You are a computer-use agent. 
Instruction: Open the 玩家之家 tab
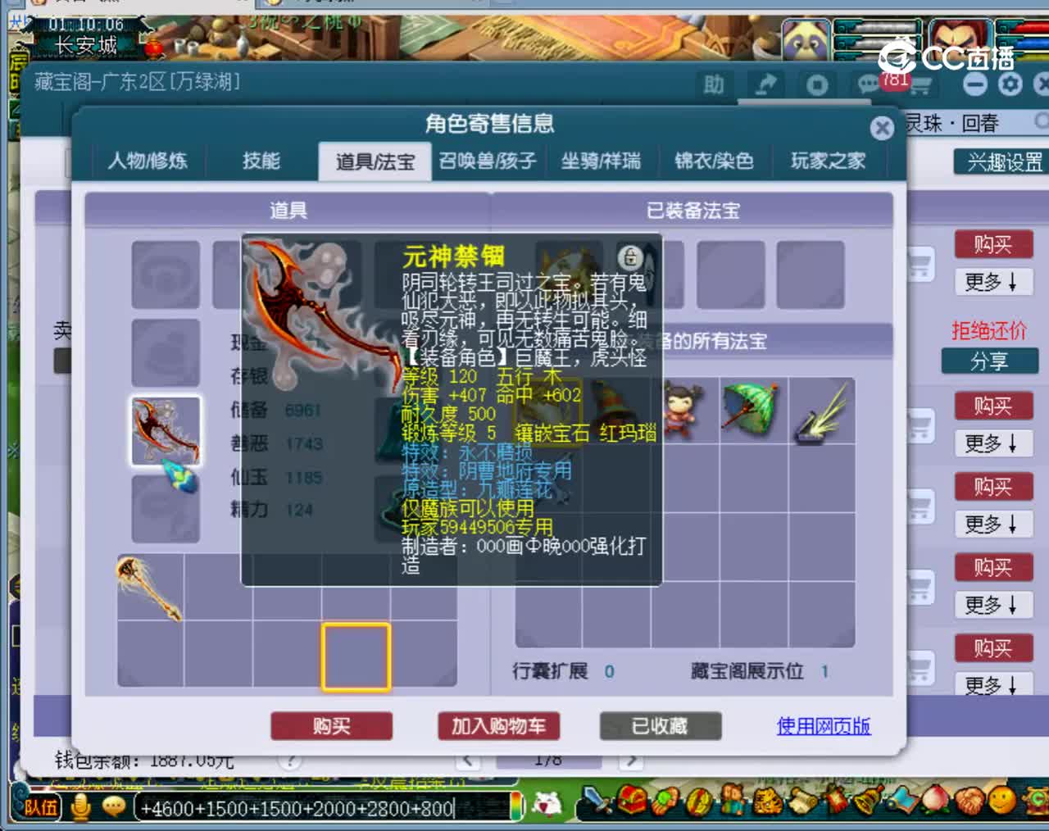tap(828, 161)
